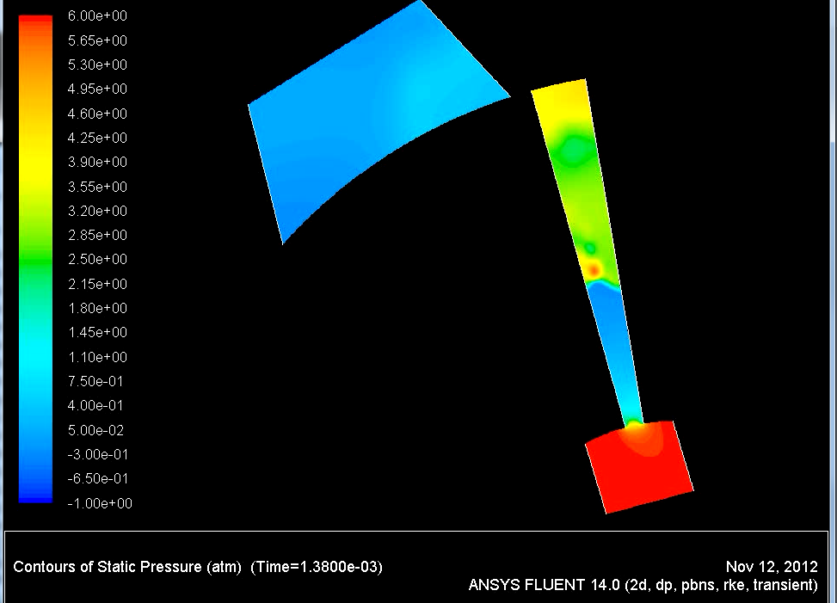The image size is (837, 603).
Task: Click the Time=1.3800e-03 text
Action: 317,567
